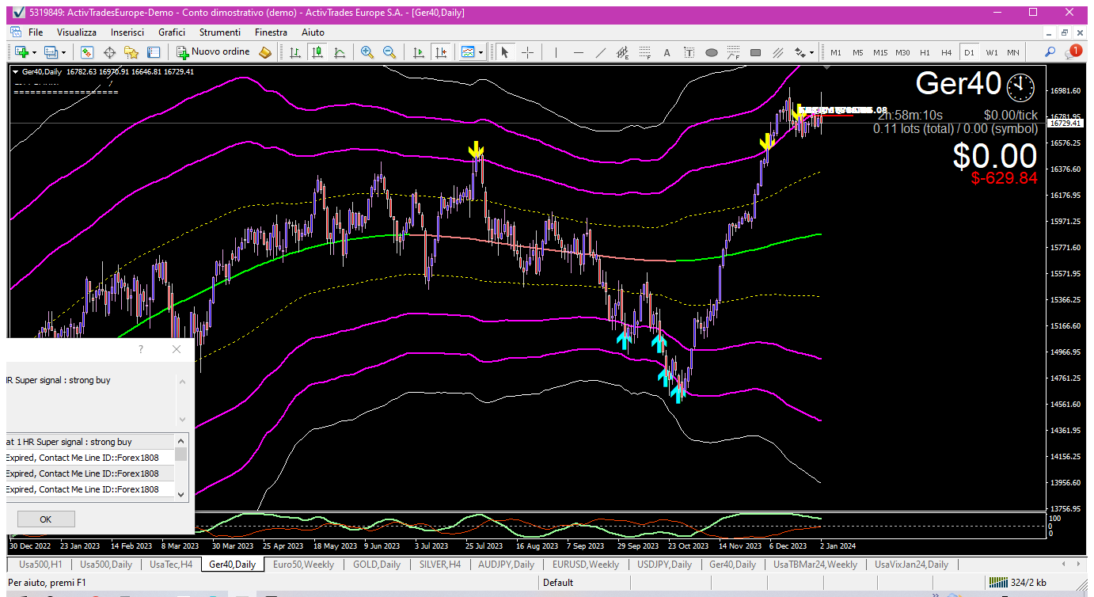Expand the profiles dropdown arrow

point(64,52)
